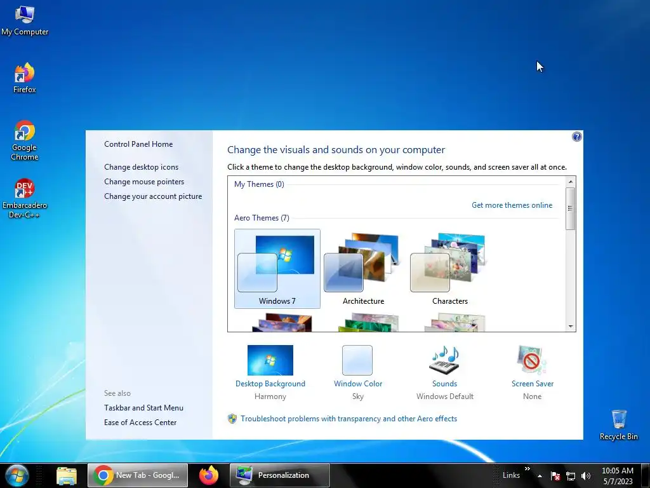650x488 pixels.
Task: Click the Sounds music notes icon
Action: tap(444, 360)
